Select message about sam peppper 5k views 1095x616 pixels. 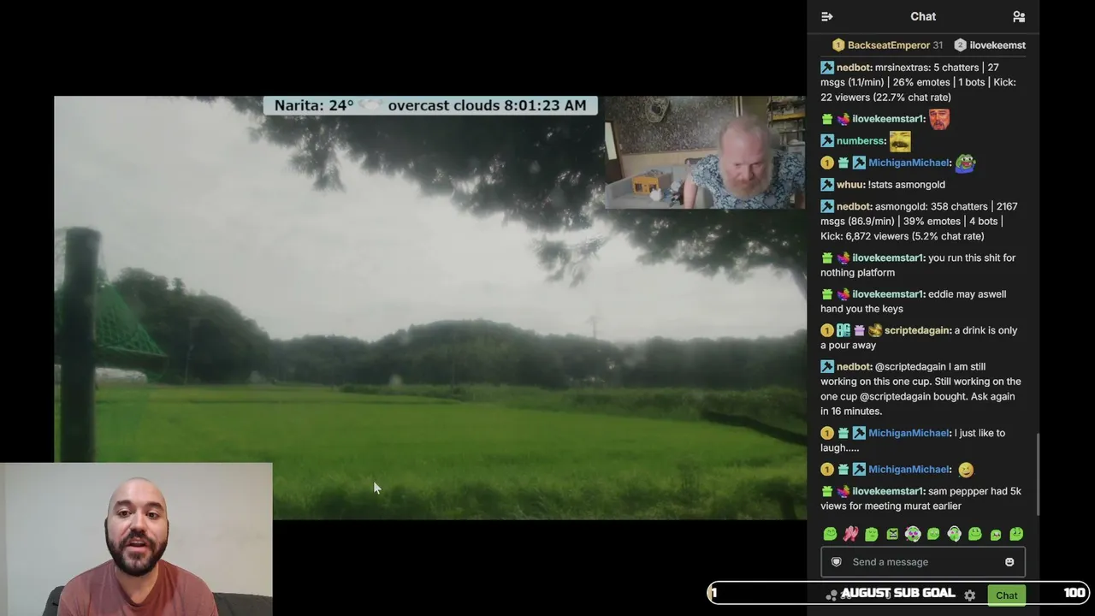pos(920,499)
